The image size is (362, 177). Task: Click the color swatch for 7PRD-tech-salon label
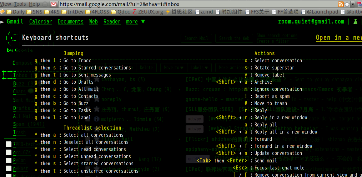(9, 144)
